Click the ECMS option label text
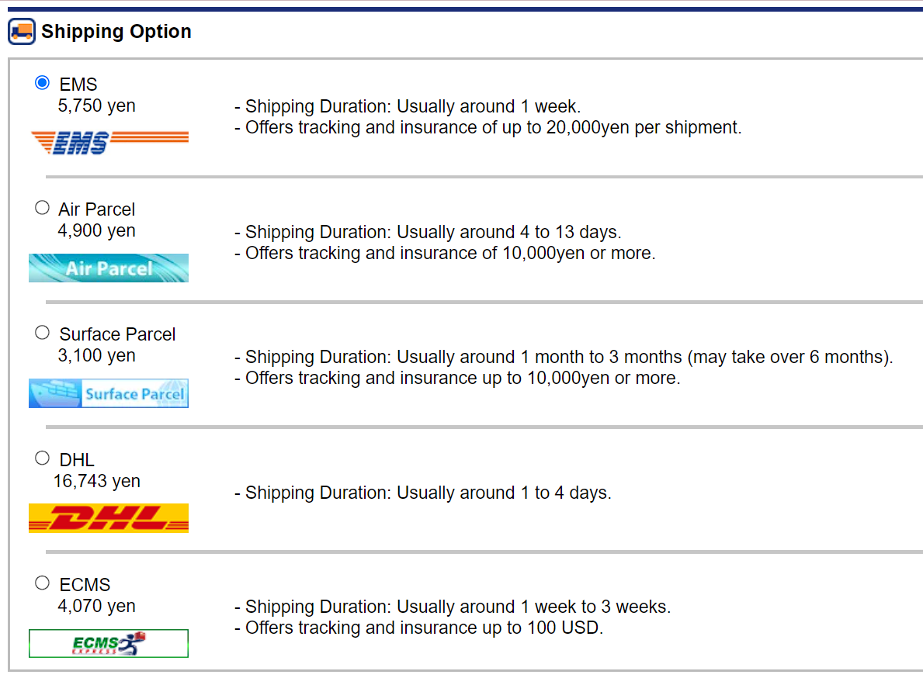923x678 pixels. coord(85,585)
